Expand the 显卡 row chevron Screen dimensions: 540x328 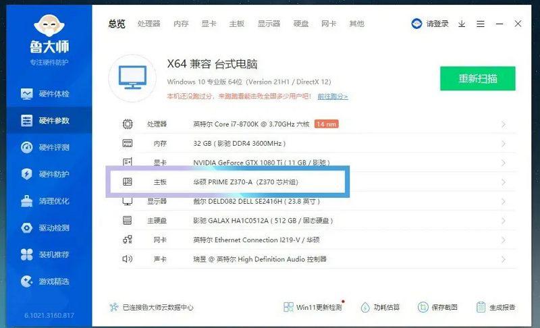click(504, 163)
